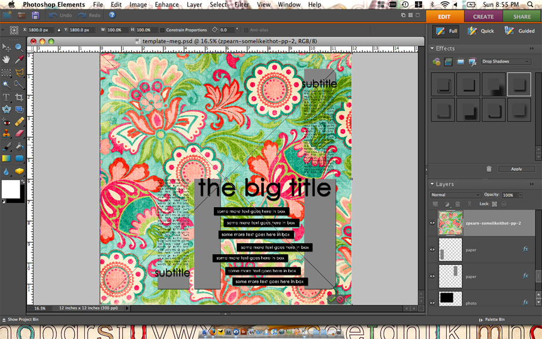Switch to Quick edit mode
The width and height of the screenshot is (542, 339).
tap(482, 31)
